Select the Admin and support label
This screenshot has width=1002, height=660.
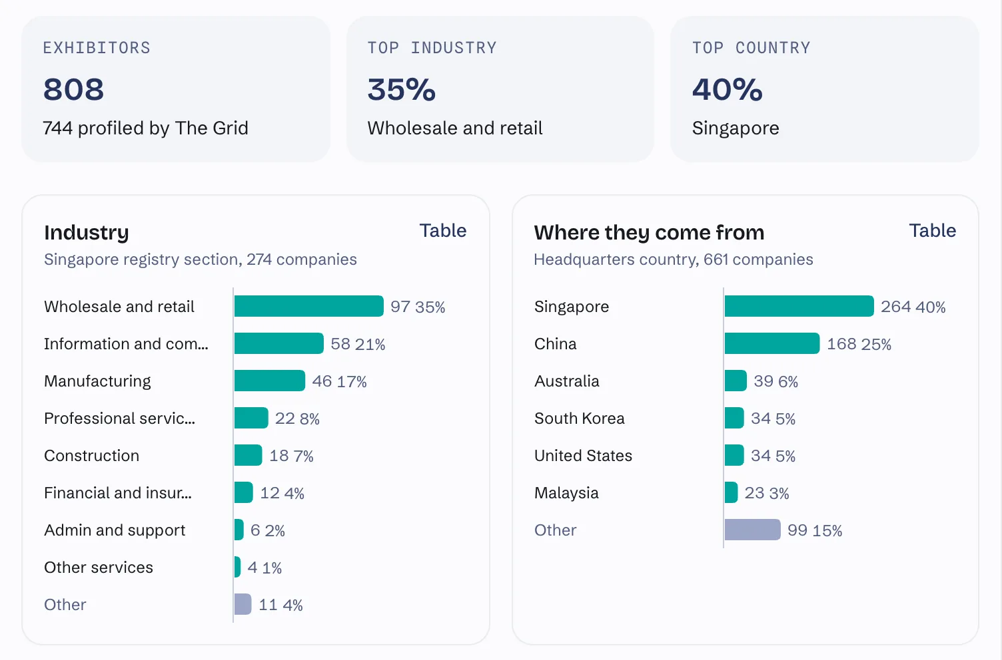pos(115,530)
